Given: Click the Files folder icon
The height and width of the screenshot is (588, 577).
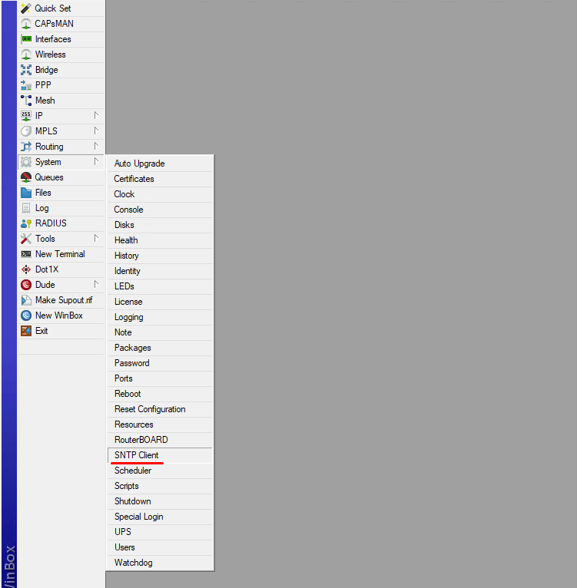Looking at the screenshot, I should click(x=26, y=193).
